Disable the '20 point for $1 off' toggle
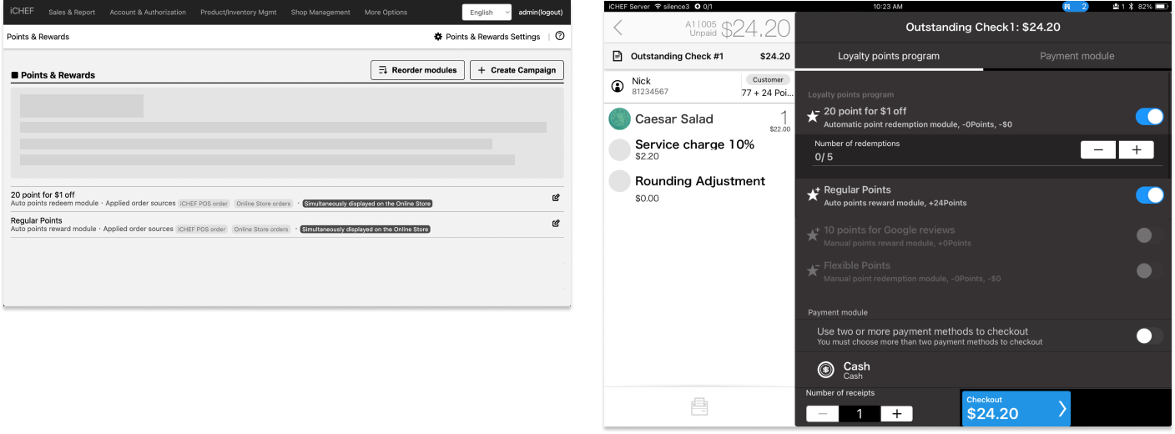 click(1149, 117)
